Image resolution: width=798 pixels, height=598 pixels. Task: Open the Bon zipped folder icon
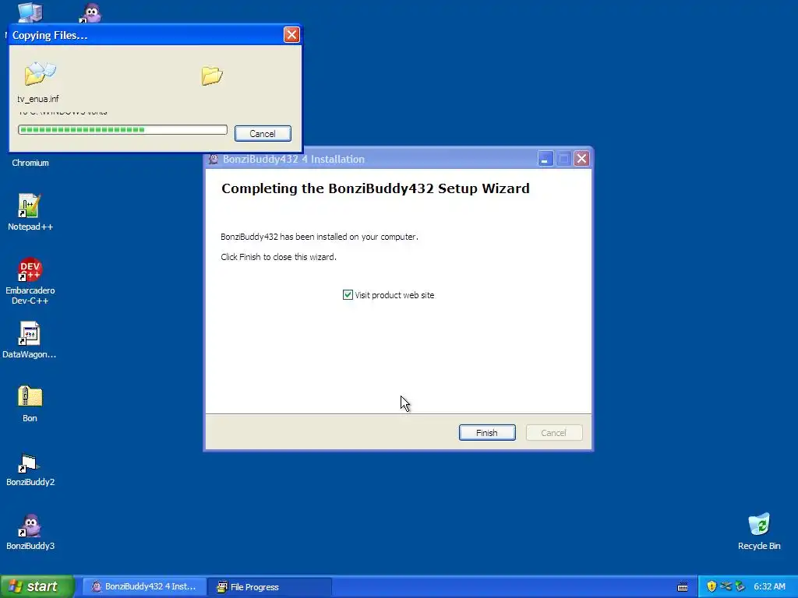point(30,403)
